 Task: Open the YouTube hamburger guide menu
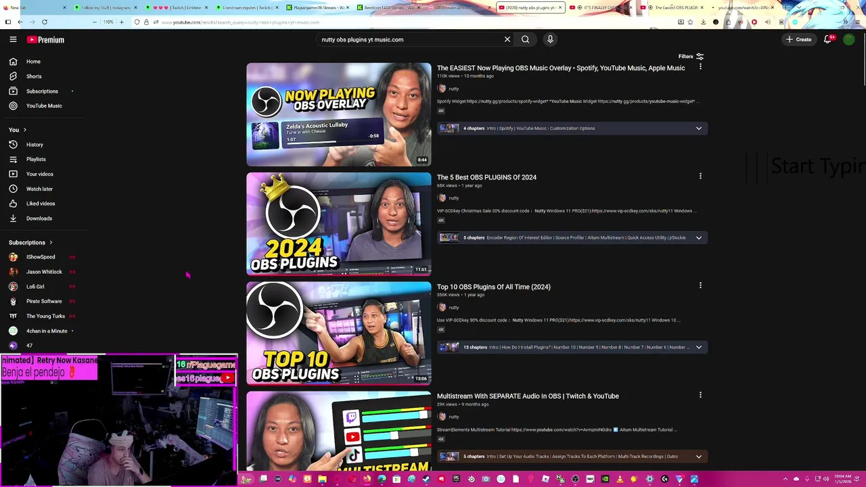[13, 39]
